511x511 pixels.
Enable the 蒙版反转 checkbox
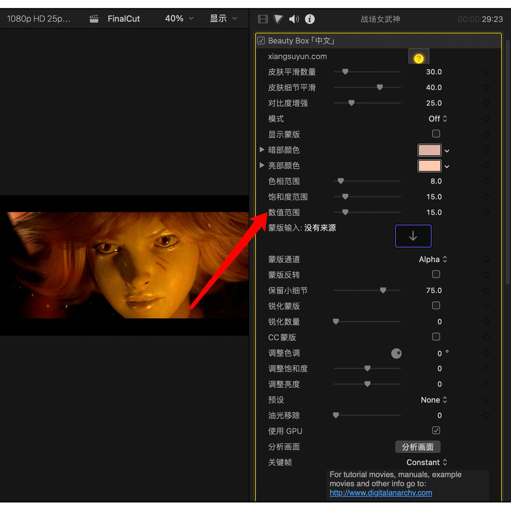436,274
